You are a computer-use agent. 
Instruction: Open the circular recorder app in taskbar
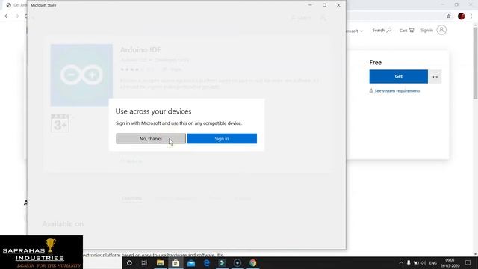coord(238,262)
